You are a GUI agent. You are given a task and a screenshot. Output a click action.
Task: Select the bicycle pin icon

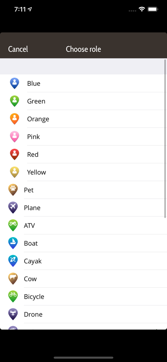tap(13, 297)
